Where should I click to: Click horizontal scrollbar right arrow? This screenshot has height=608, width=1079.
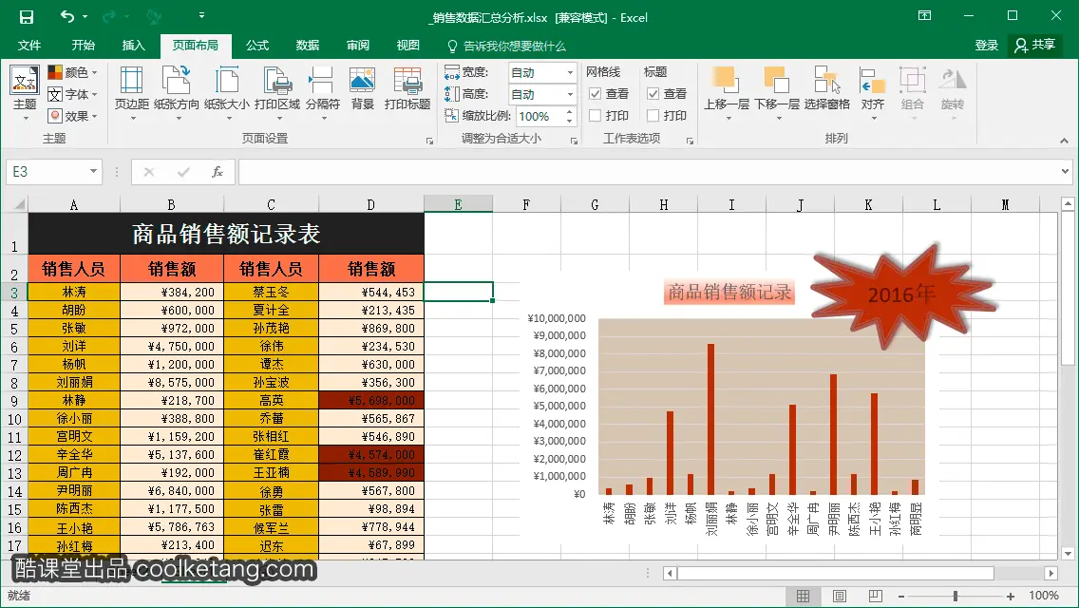pyautogui.click(x=1051, y=573)
